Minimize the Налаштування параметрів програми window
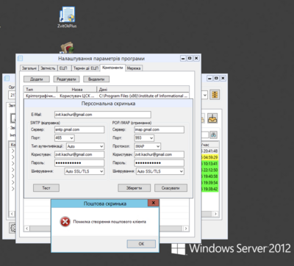This screenshot has height=266, width=294. pyautogui.click(x=183, y=58)
